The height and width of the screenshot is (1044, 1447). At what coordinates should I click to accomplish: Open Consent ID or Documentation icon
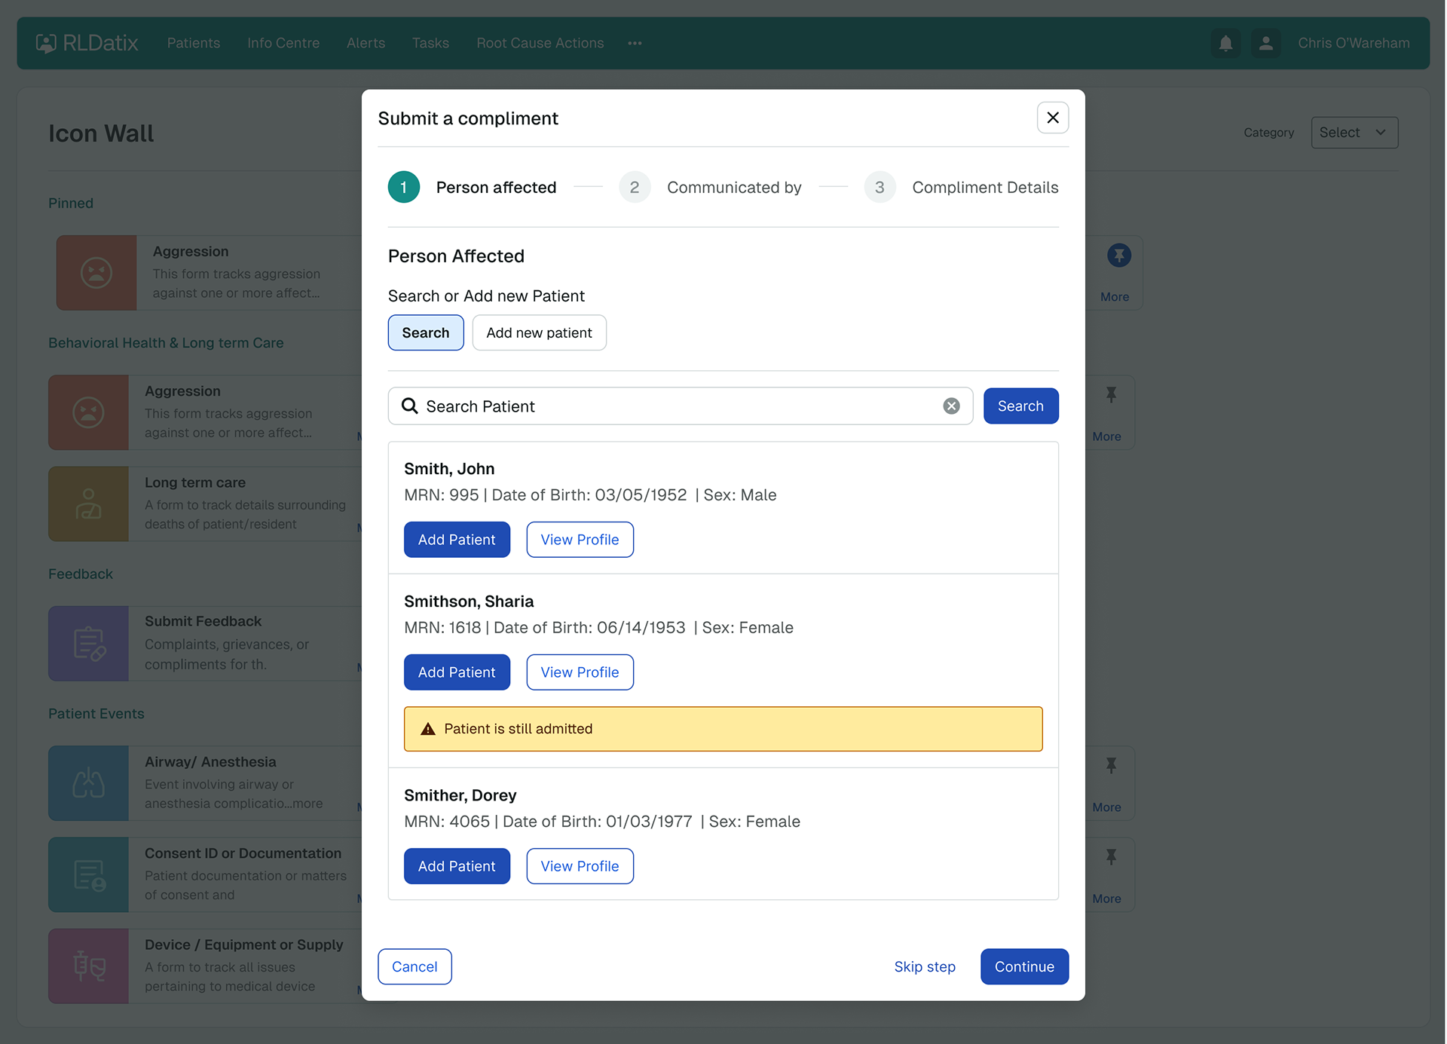88,874
